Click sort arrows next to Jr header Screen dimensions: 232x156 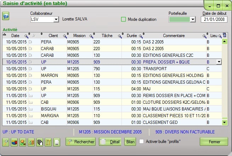tap(41, 34)
